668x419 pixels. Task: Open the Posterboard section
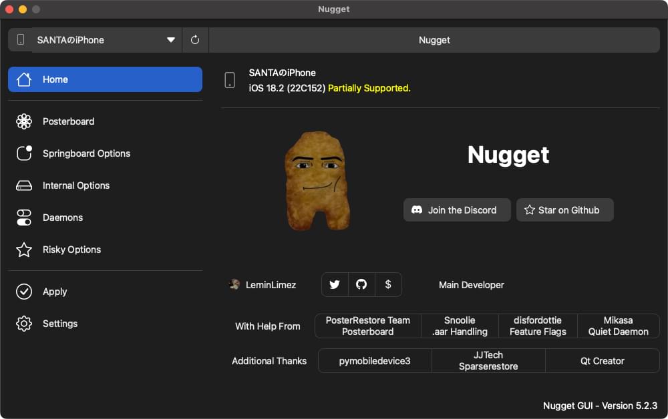point(105,121)
